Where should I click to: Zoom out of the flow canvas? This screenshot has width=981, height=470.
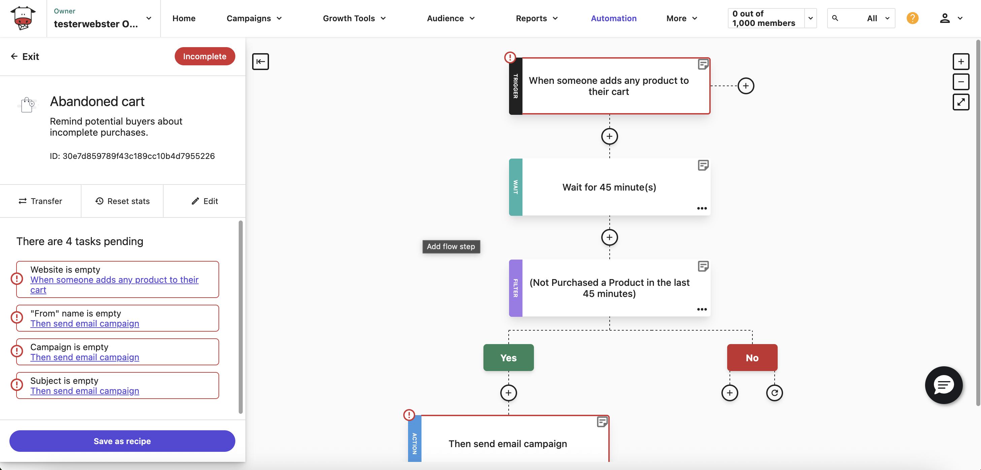(961, 81)
